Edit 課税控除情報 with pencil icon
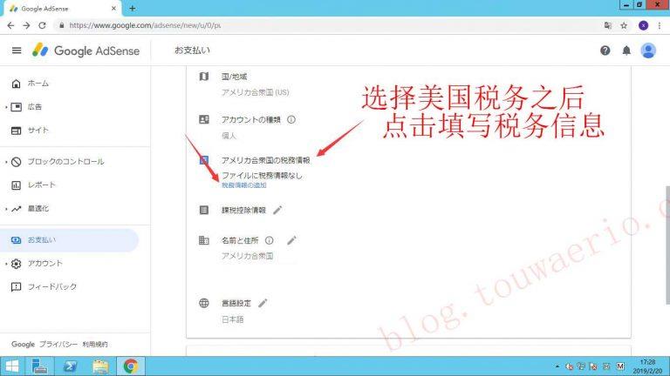Image resolution: width=670 pixels, height=376 pixels. click(x=277, y=210)
